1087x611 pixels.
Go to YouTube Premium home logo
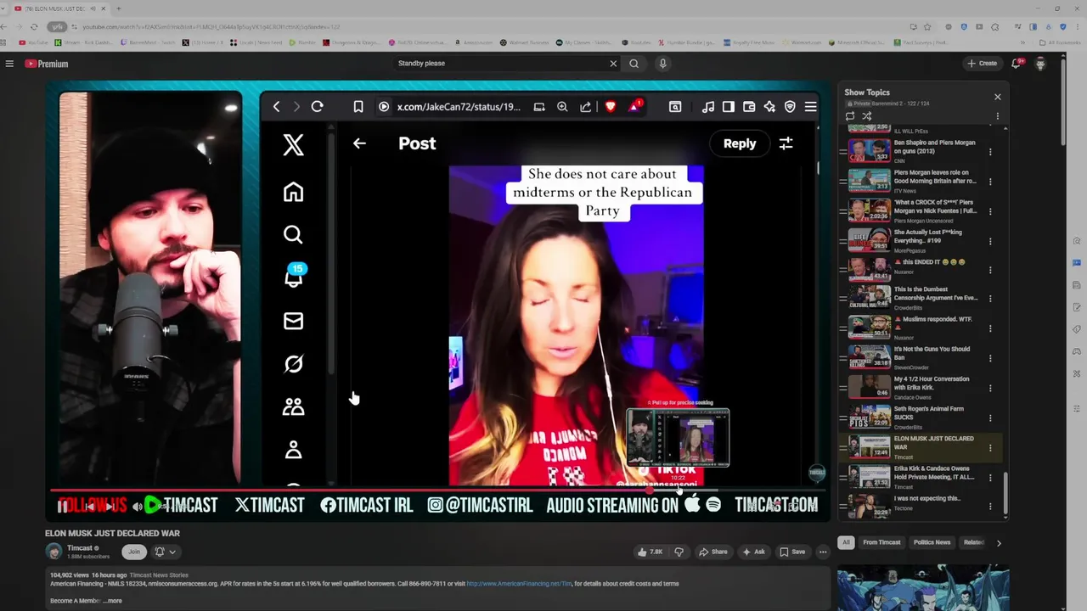[47, 64]
